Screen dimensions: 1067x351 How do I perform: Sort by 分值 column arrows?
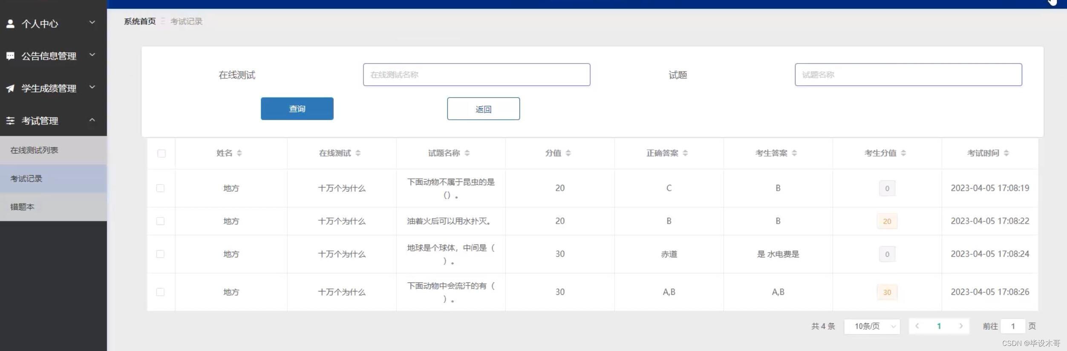(x=568, y=153)
